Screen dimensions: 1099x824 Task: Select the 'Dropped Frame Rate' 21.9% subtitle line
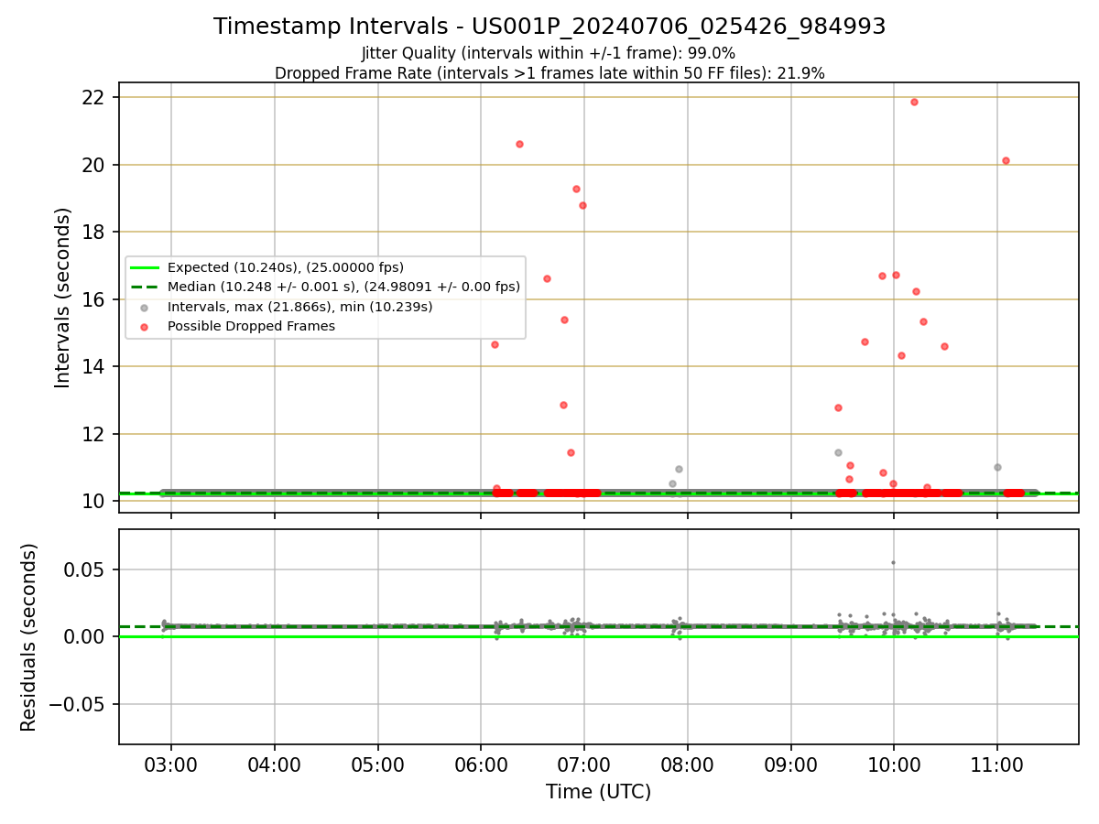(x=549, y=73)
